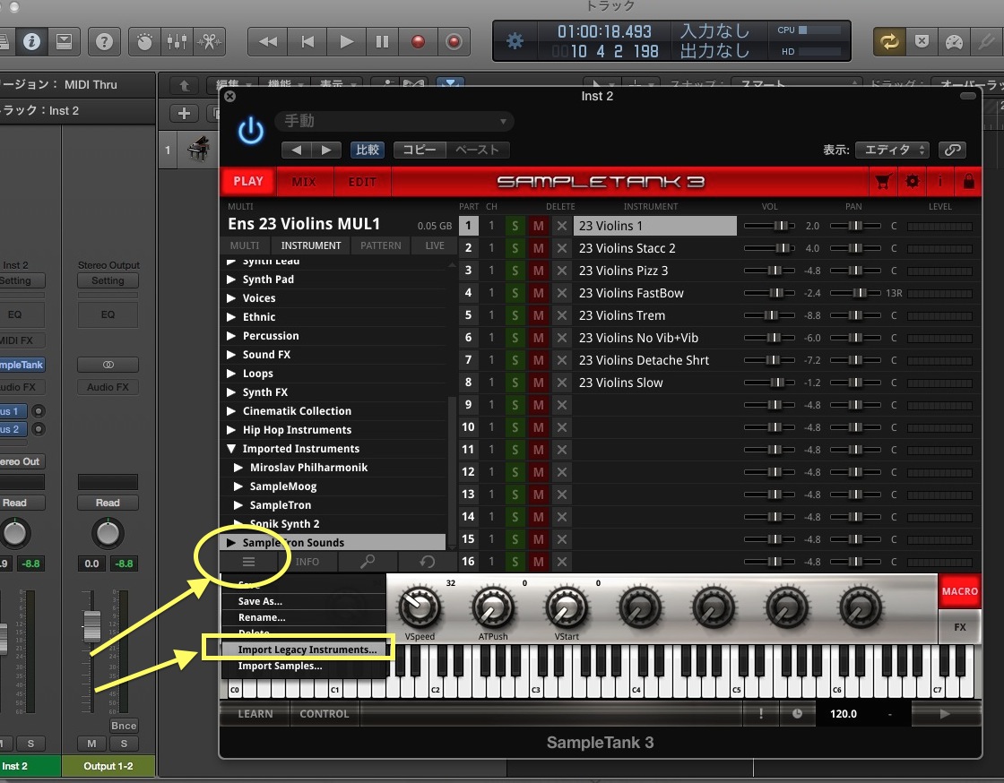The image size is (1004, 783).
Task: Solo part 1 23 Violins 1
Action: (515, 226)
